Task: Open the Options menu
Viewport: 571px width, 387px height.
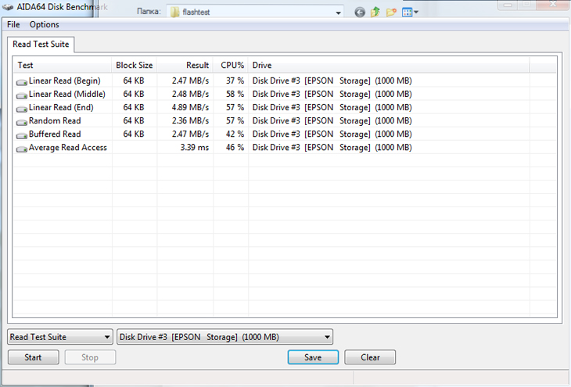Action: click(44, 24)
